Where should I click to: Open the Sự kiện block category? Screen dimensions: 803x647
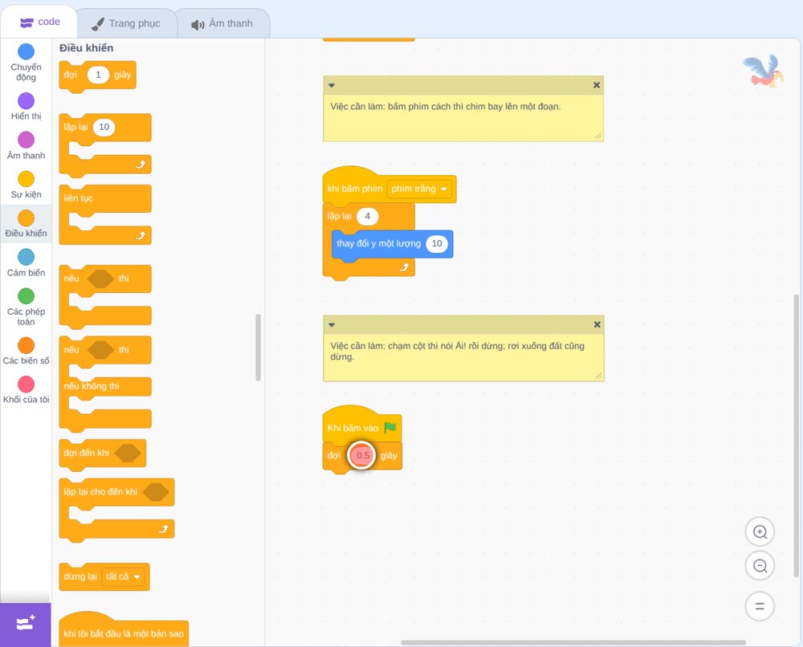pyautogui.click(x=26, y=185)
